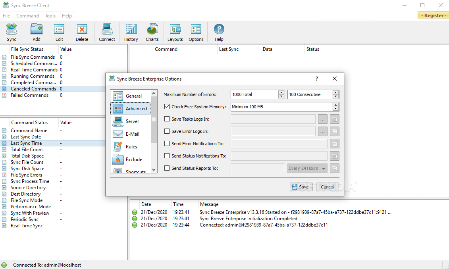This screenshot has width=449, height=269.
Task: Decrease the 100 Consecutive errors spinner
Action: tap(335, 96)
